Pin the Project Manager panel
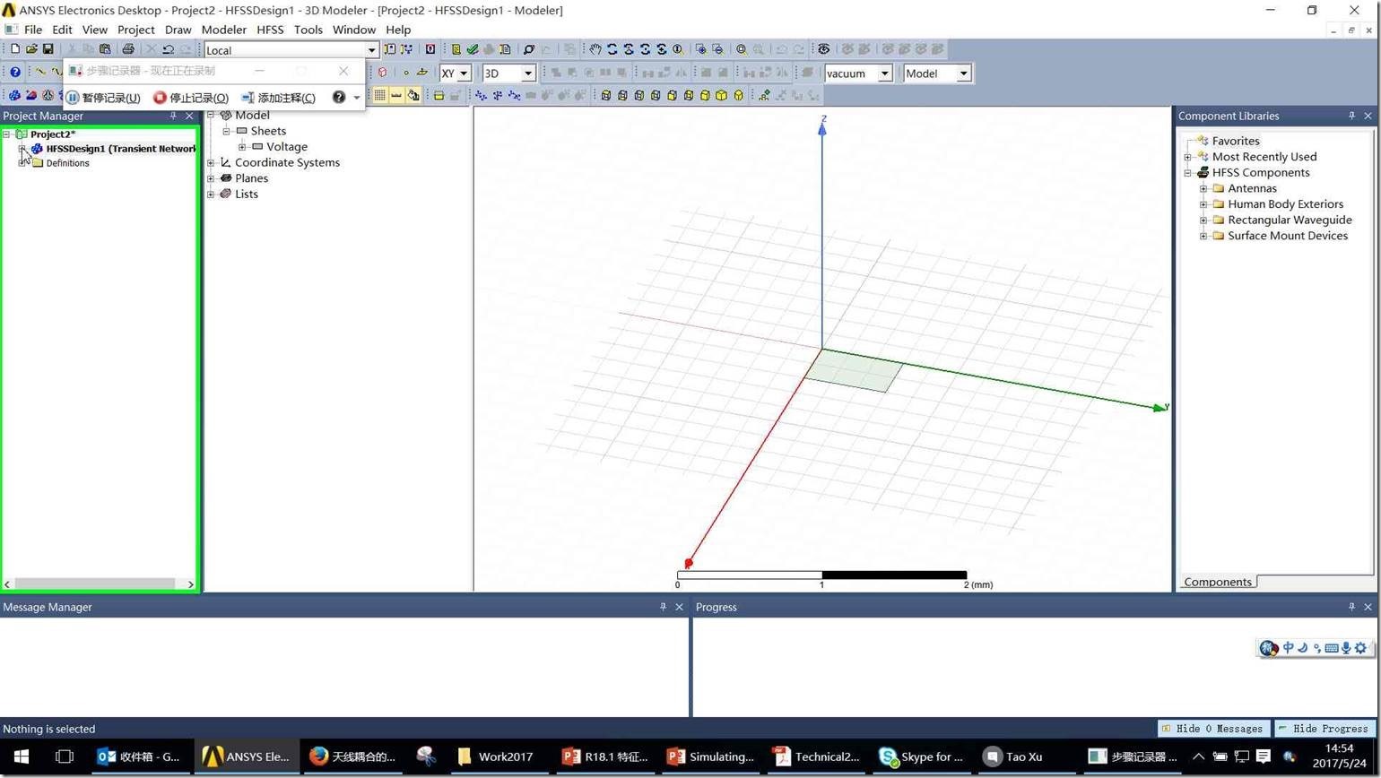The width and height of the screenshot is (1381, 778). [x=173, y=116]
